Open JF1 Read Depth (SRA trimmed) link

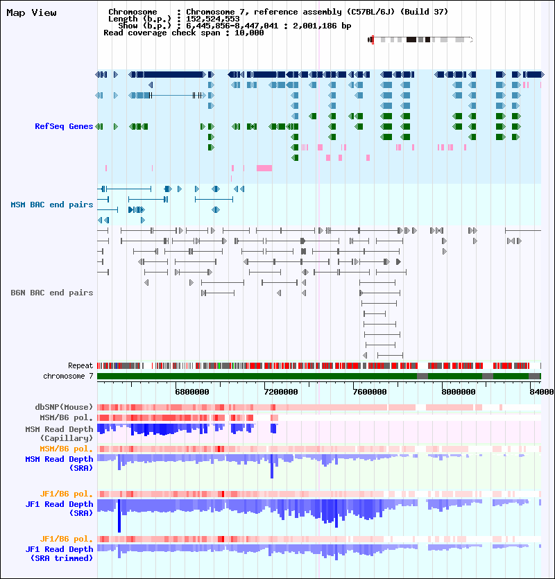pyautogui.click(x=59, y=553)
